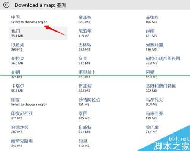Go back using the back arrow icon

coord(6,5)
